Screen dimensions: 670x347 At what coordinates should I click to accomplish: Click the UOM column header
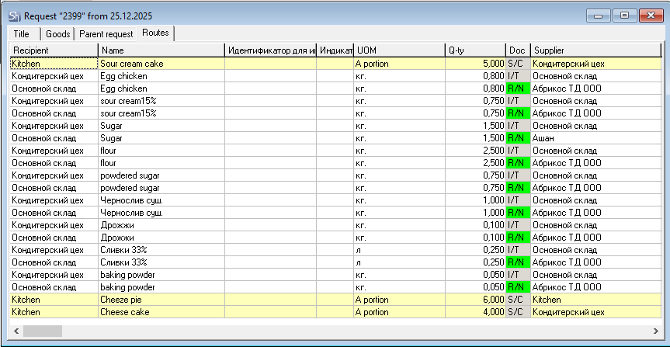tap(399, 50)
